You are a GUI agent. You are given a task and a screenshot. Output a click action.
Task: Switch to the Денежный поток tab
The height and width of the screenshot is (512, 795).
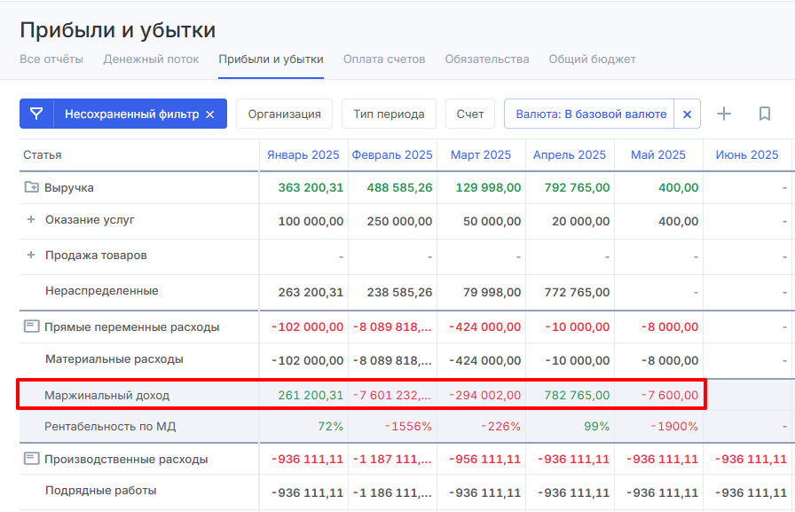[151, 59]
